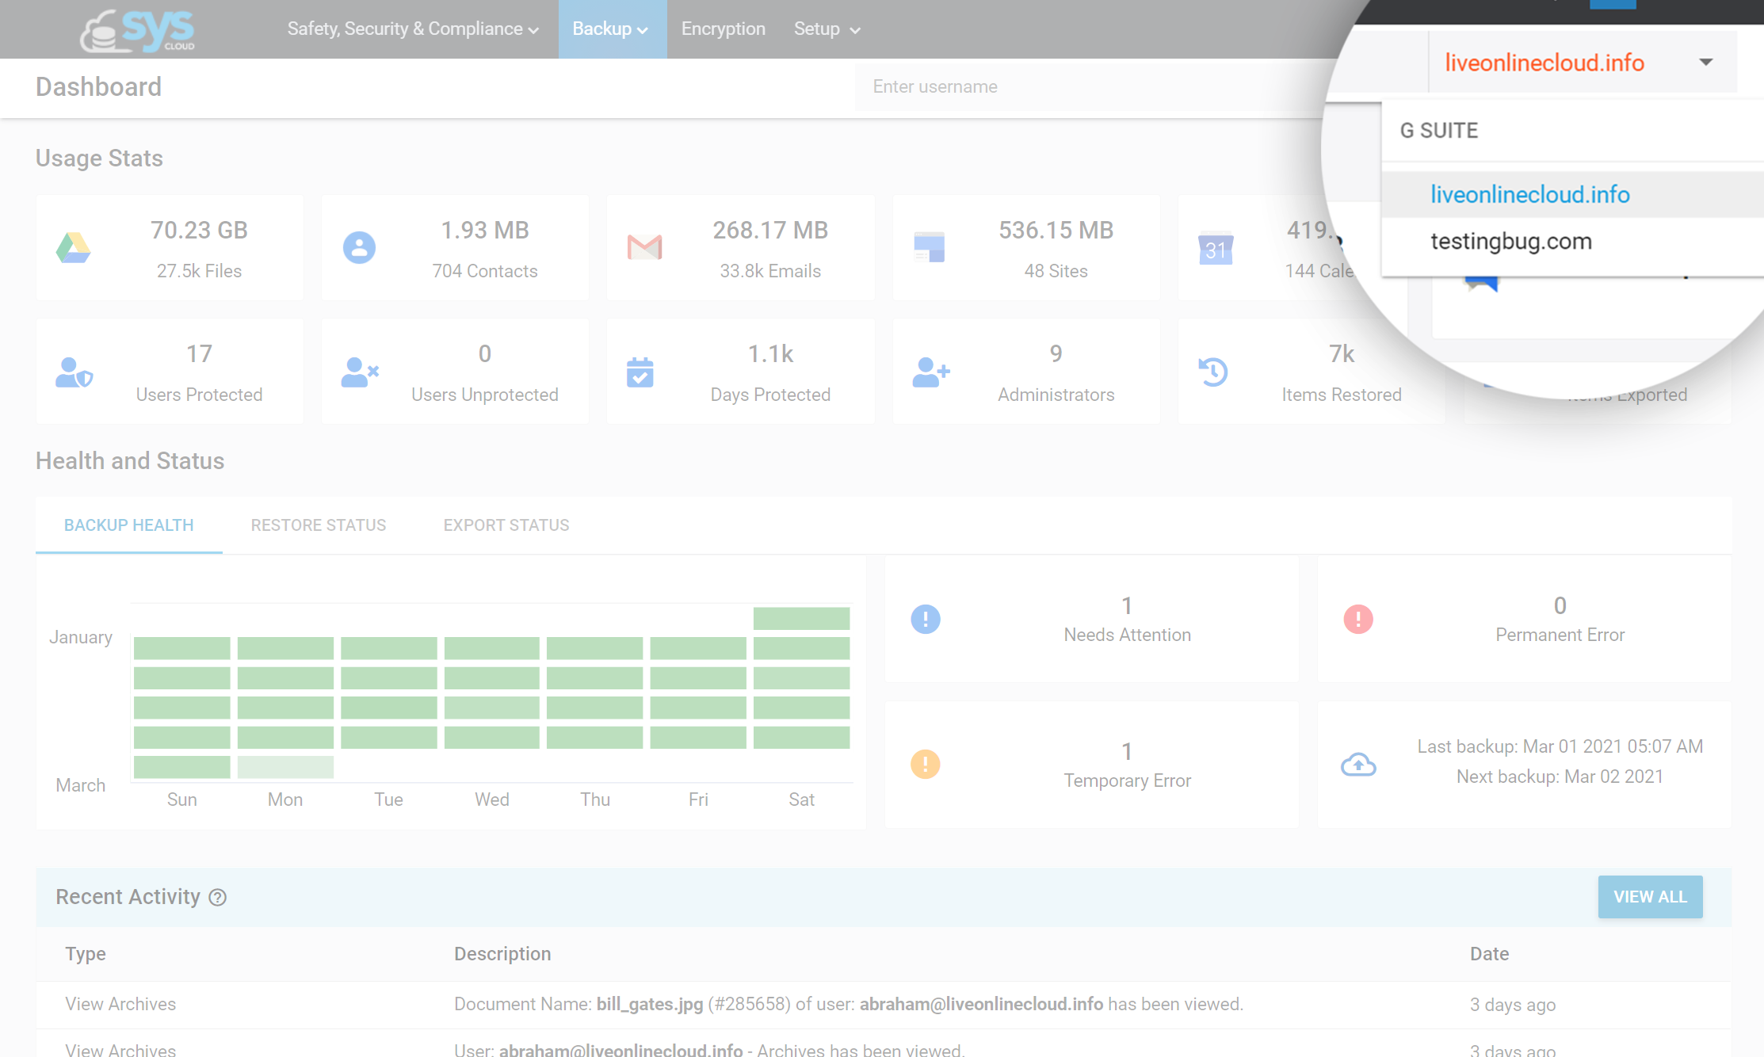Screen dimensions: 1764x1057
Task: Click the Contacts person icon
Action: coord(359,248)
